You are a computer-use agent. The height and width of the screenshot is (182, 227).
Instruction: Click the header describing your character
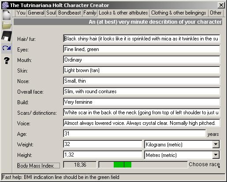point(118,22)
